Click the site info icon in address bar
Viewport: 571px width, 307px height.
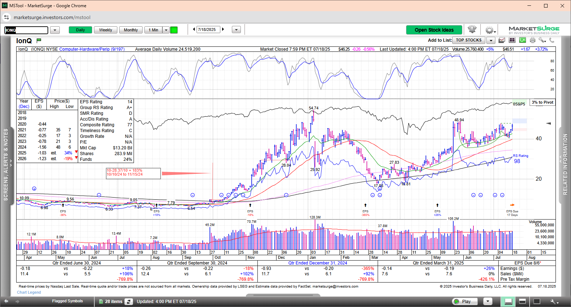[x=6, y=17]
